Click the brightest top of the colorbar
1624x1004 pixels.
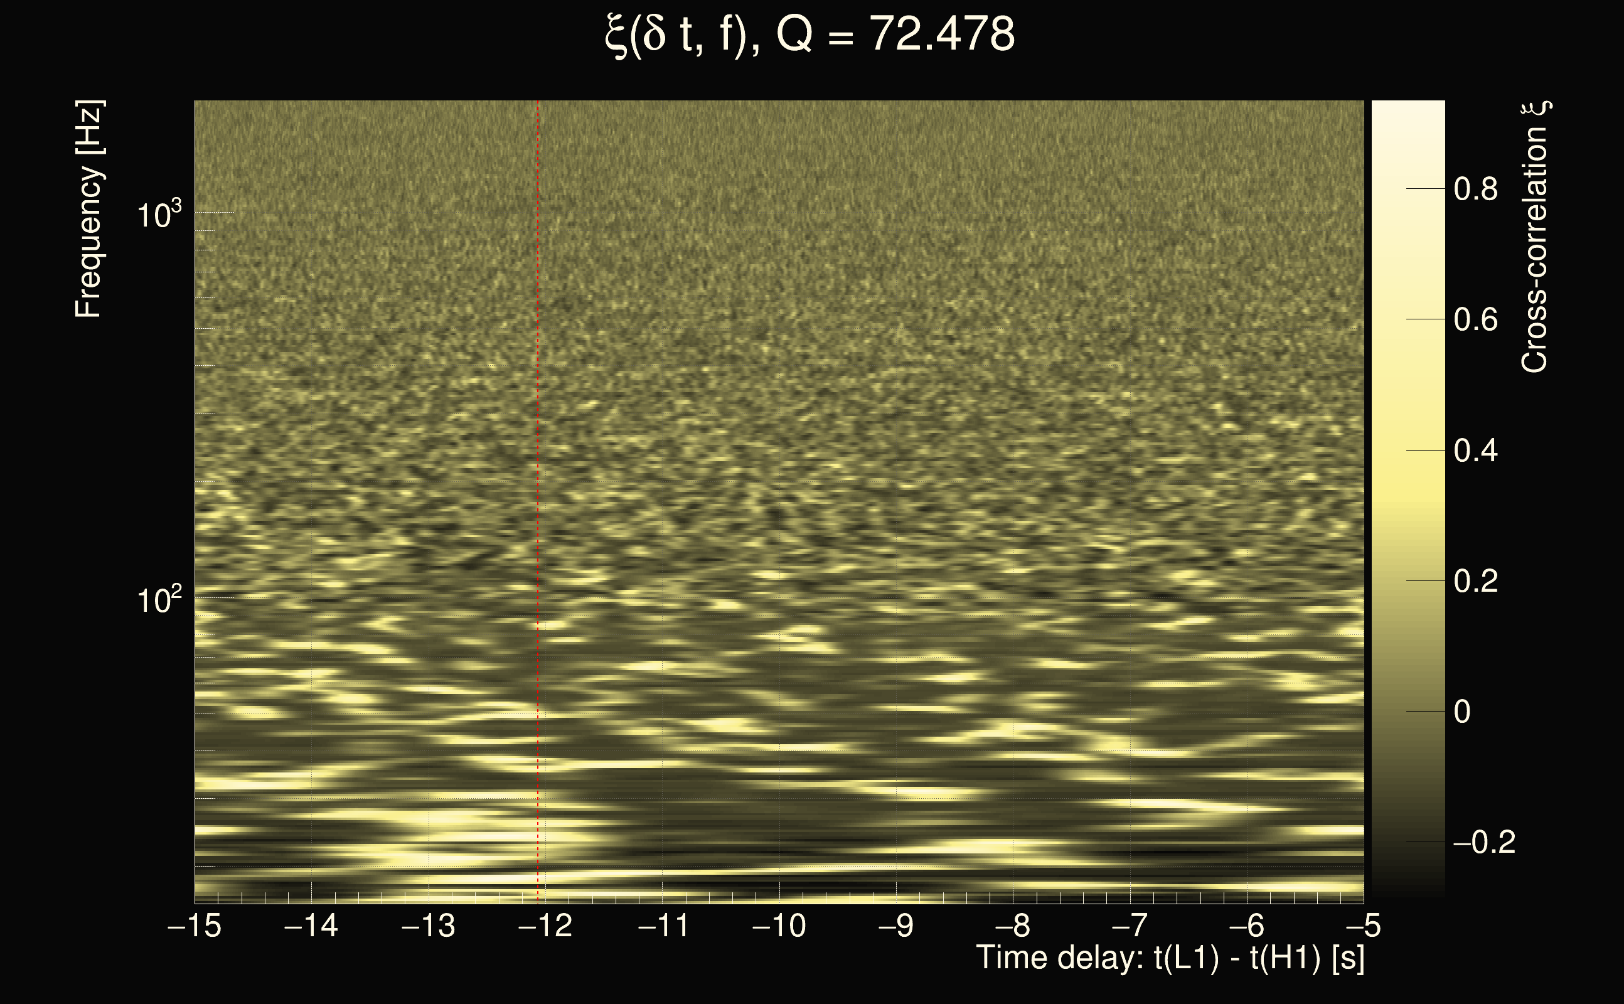(x=1408, y=107)
